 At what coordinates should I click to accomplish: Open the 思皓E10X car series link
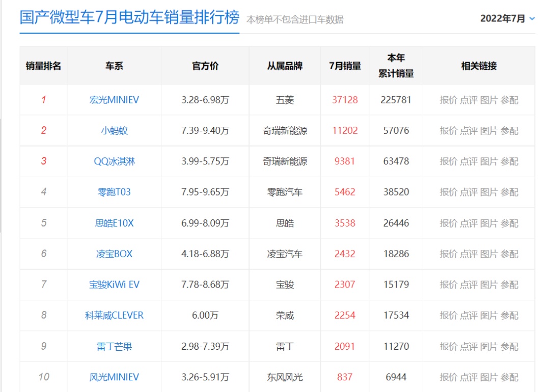(x=114, y=223)
